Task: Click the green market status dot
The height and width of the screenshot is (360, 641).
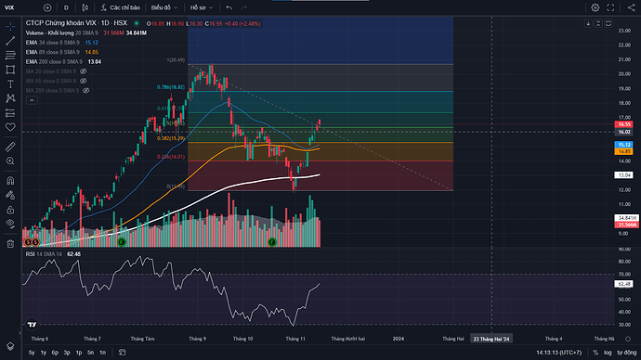Action: [x=137, y=24]
